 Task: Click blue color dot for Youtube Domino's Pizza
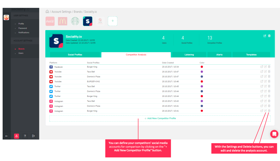[x=202, y=76]
